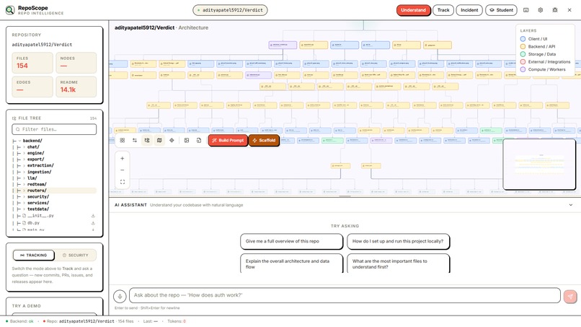Switch to Incident mode
This screenshot has height=327, width=581.
coord(469,10)
